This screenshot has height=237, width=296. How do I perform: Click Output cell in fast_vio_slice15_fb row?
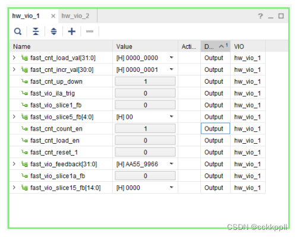215,188
